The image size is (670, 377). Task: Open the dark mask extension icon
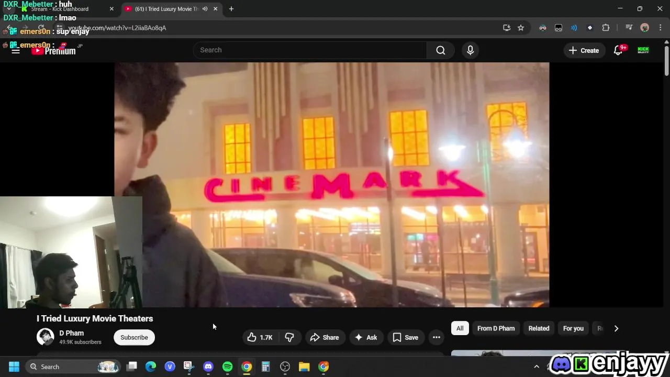pyautogui.click(x=559, y=28)
